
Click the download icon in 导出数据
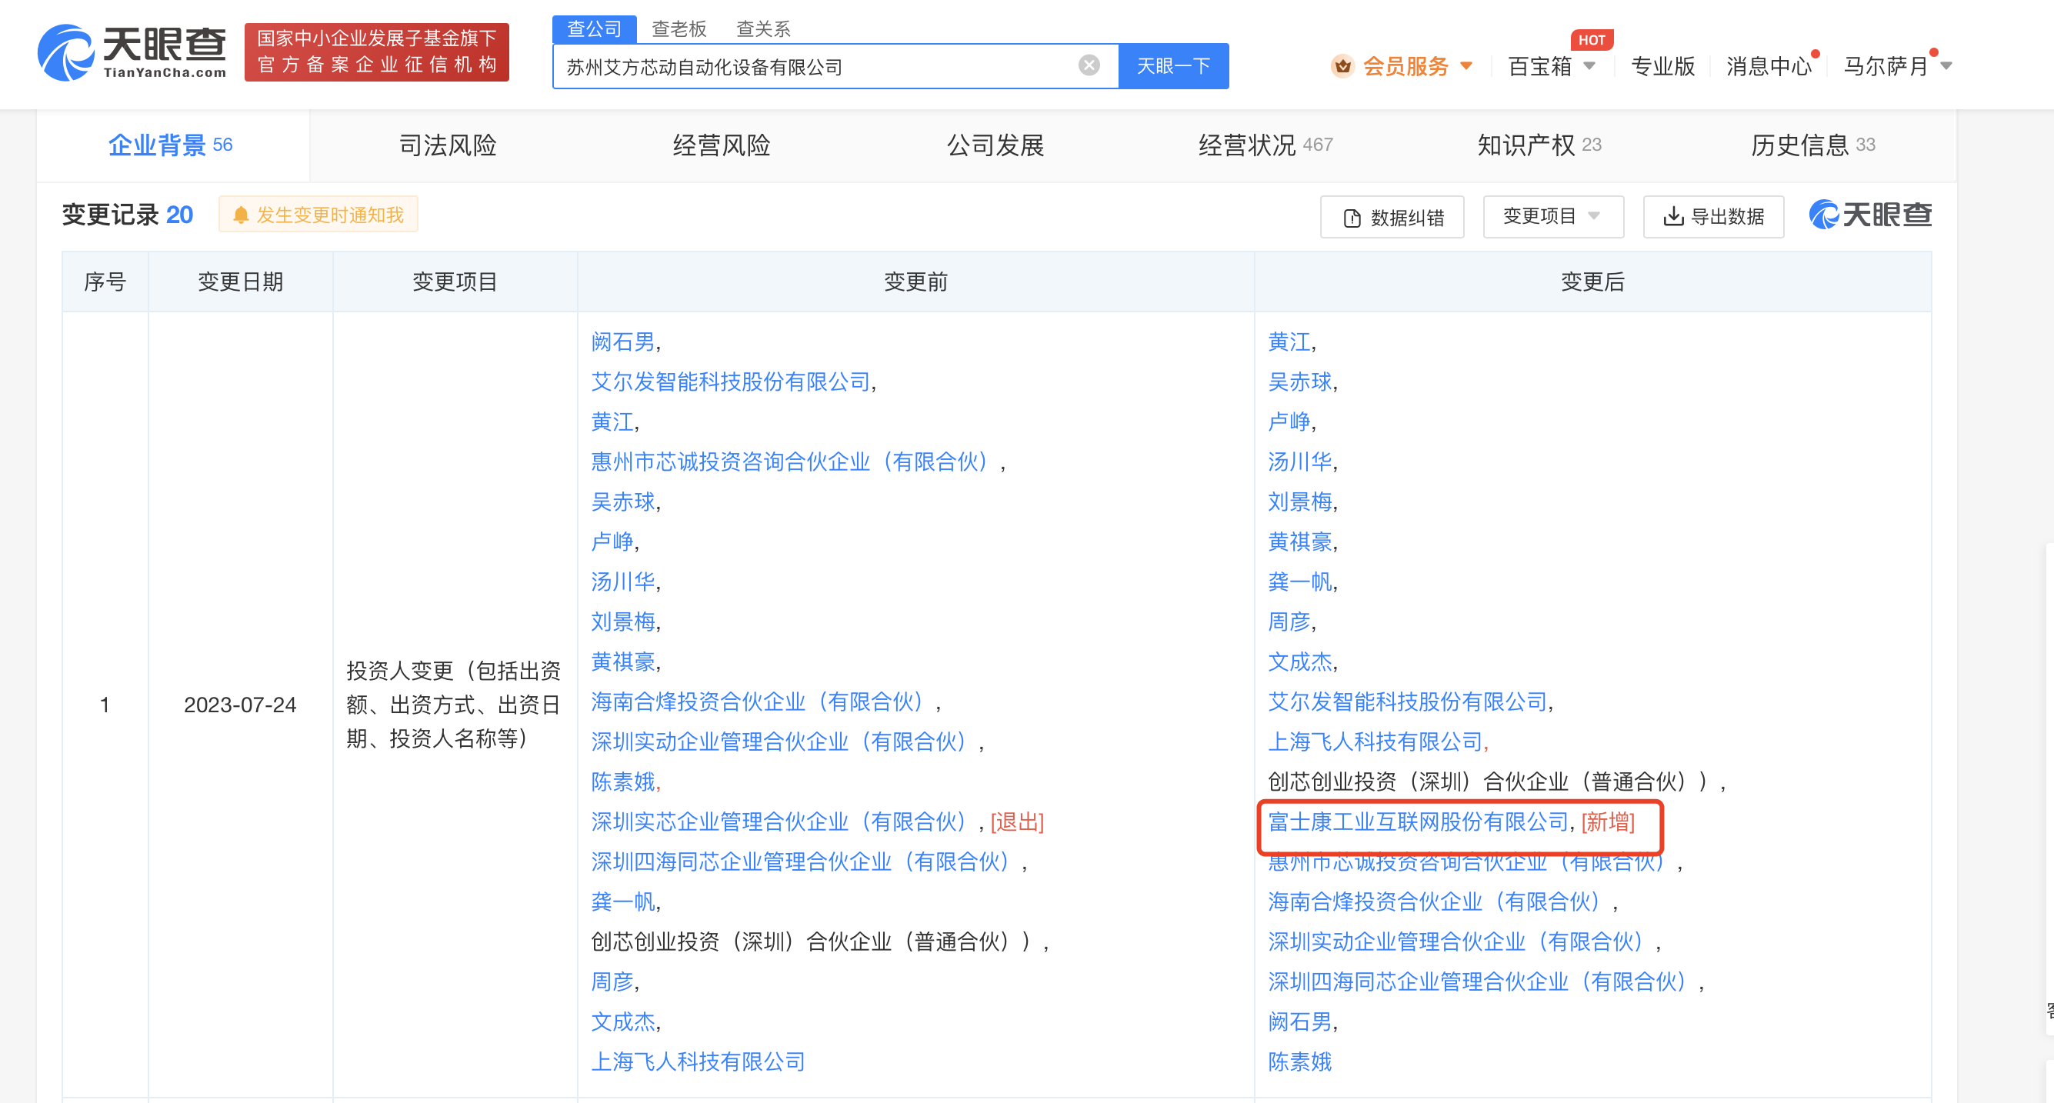(1673, 216)
